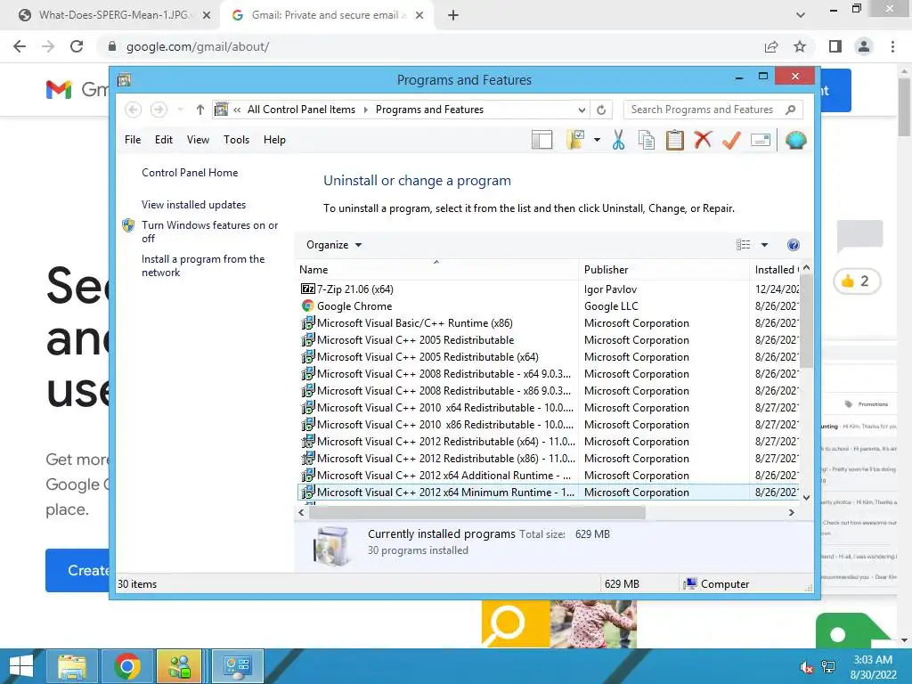Open the Tools menu
The width and height of the screenshot is (912, 684).
(236, 140)
